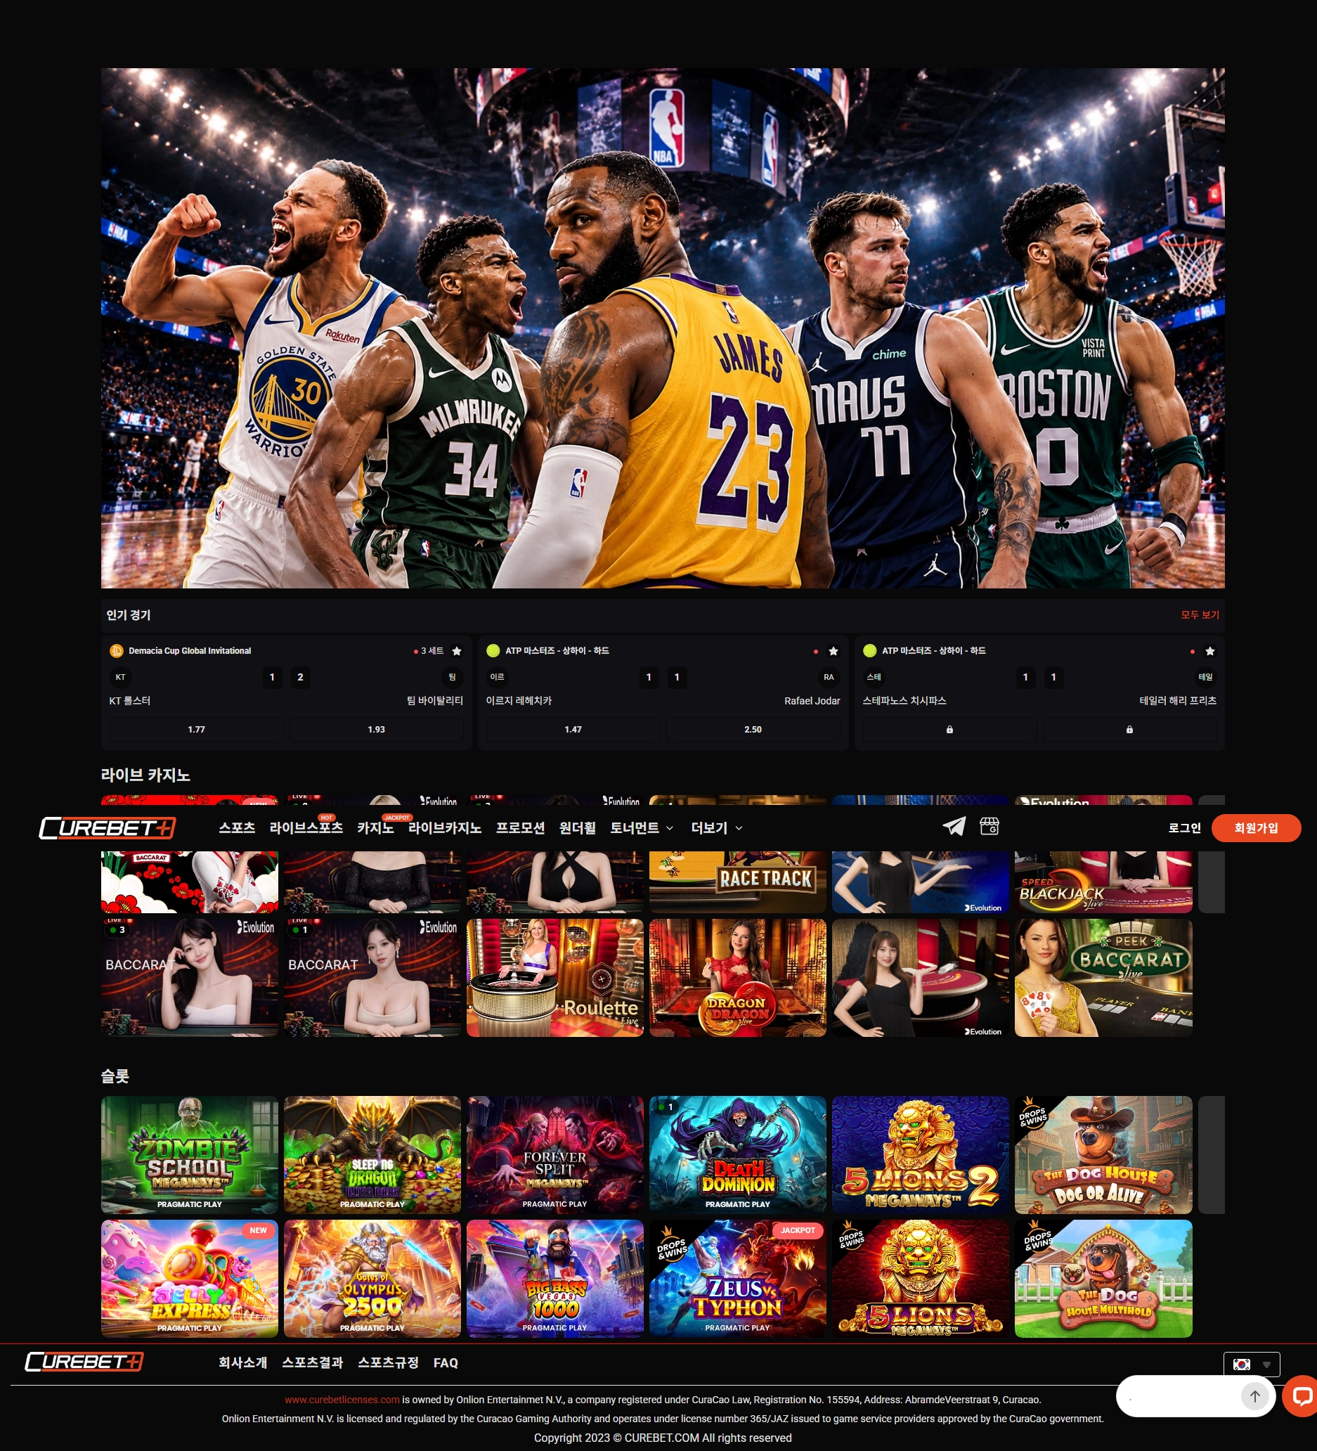Star the 이르지 레헤치카 ATP match
This screenshot has width=1317, height=1451.
click(x=833, y=651)
